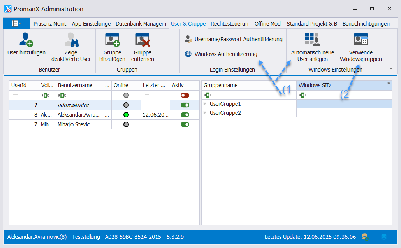This screenshot has width=401, height=248.
Task: Select the administrator username cell
Action: click(79, 105)
